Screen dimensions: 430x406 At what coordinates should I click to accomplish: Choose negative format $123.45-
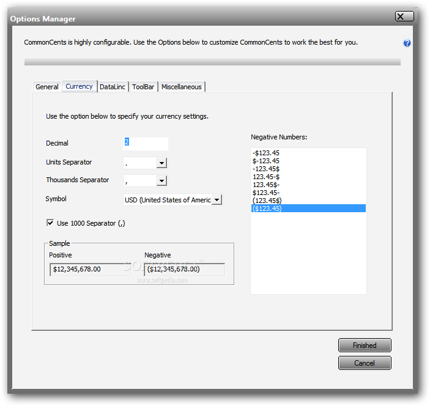tap(308, 193)
